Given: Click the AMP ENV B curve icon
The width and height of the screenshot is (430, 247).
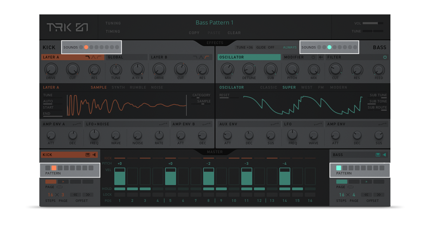Looking at the screenshot, I should click(207, 124).
